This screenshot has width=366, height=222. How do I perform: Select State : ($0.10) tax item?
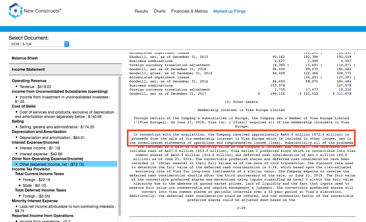pos(35,186)
